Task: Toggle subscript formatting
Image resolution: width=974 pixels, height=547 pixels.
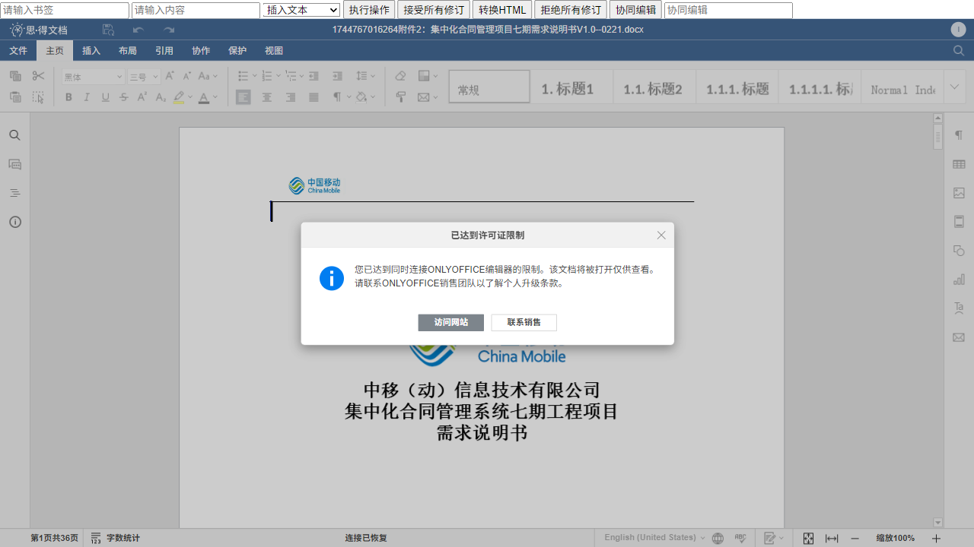Action: 161,97
